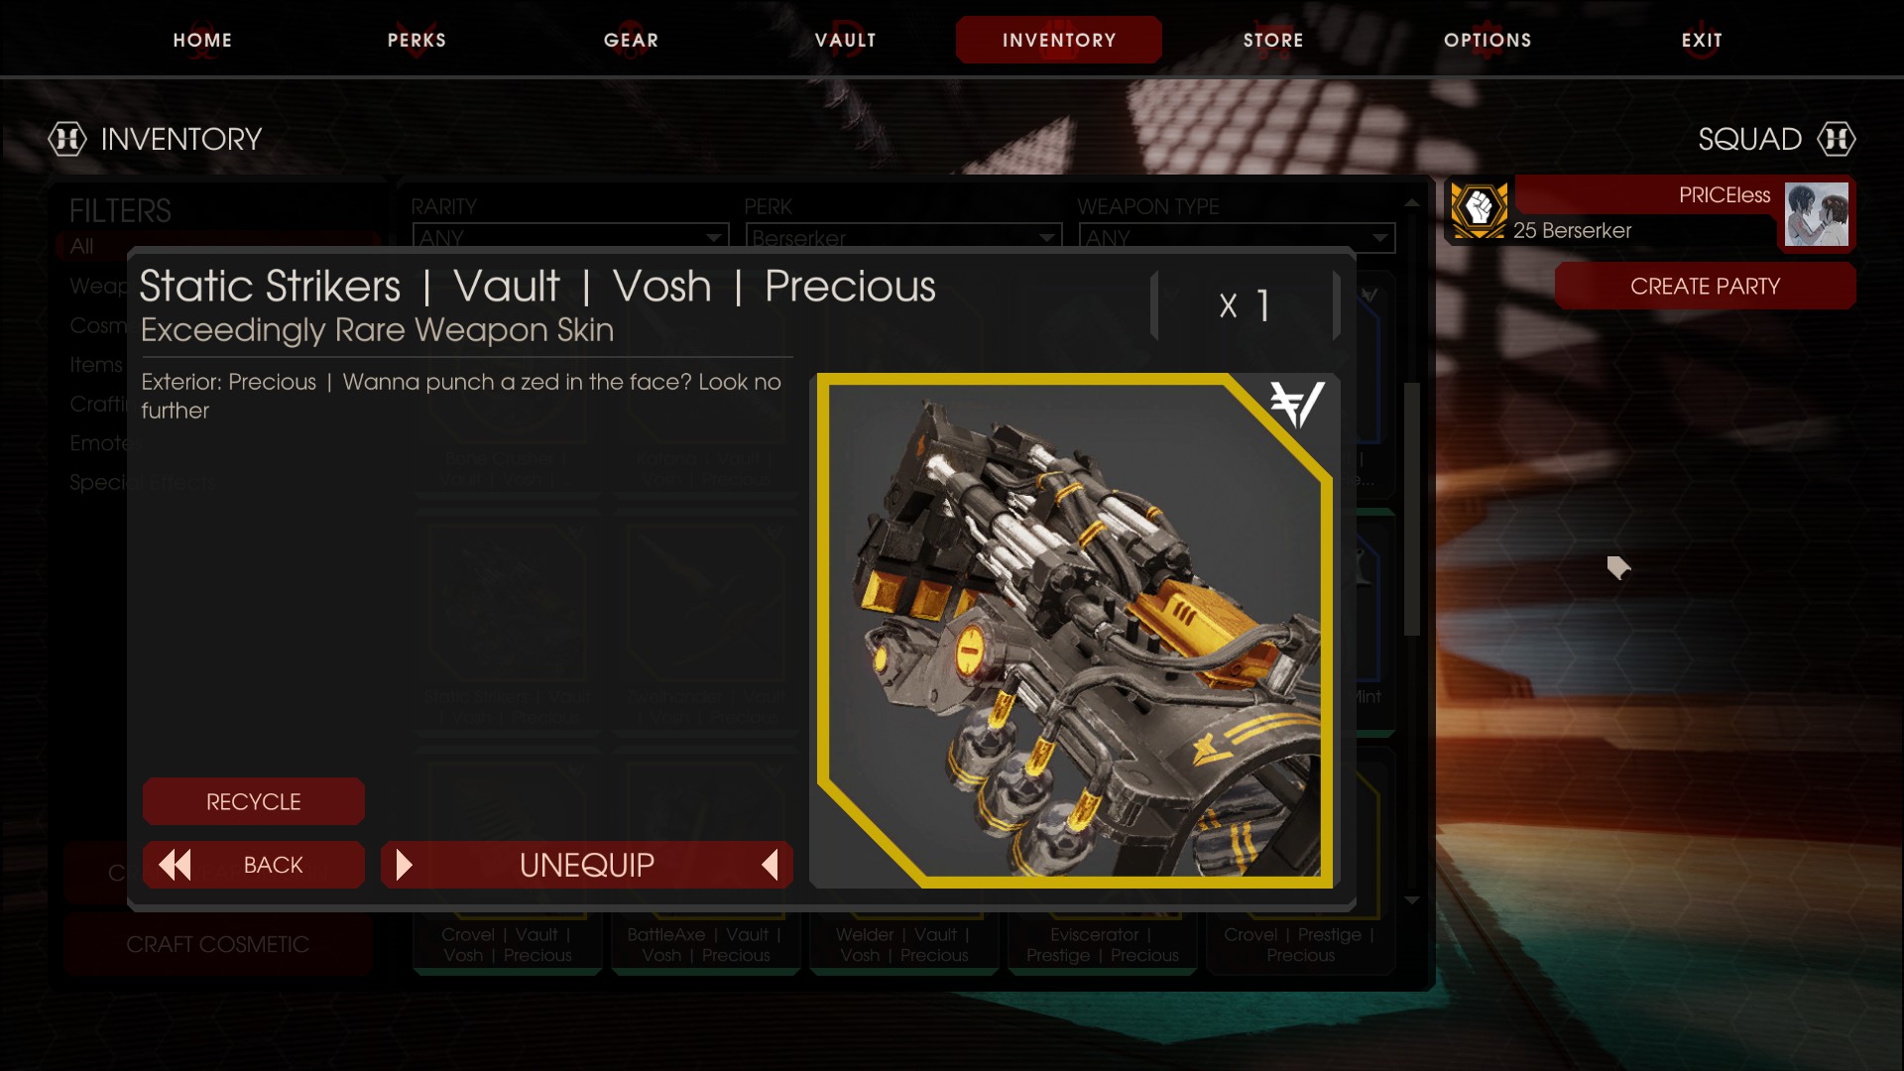Click the Inventory header emblem icon
This screenshot has height=1071, width=1904.
[67, 139]
